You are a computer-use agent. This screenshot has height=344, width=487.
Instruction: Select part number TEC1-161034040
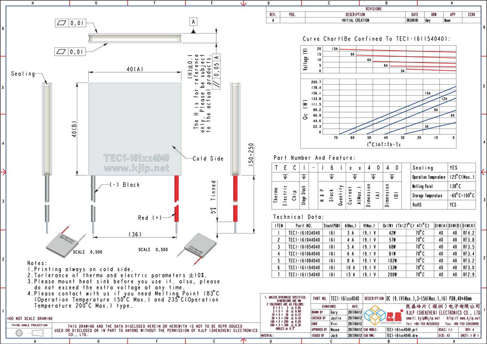(x=304, y=233)
